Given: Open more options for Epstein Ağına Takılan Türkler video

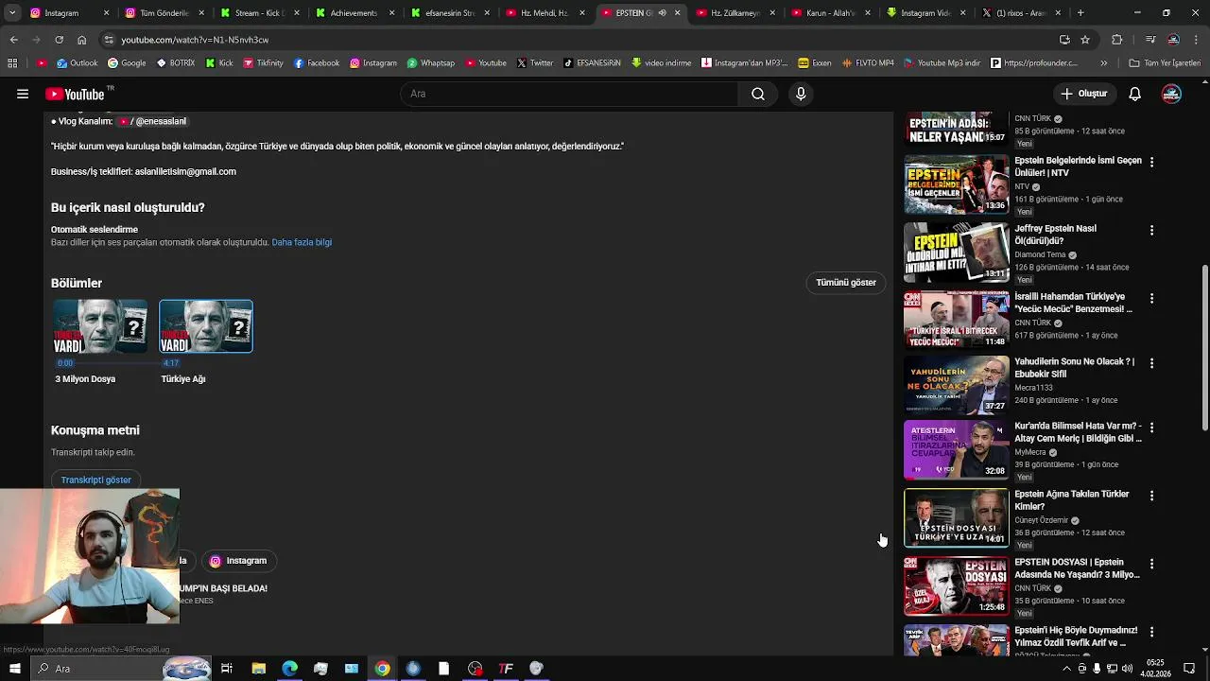Looking at the screenshot, I should [x=1151, y=496].
